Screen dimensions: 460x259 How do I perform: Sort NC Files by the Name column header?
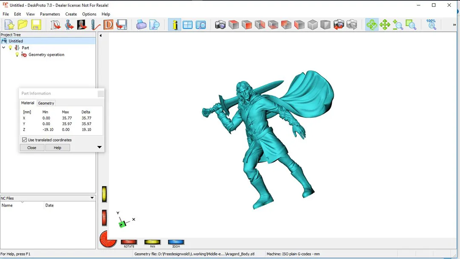pyautogui.click(x=22, y=205)
